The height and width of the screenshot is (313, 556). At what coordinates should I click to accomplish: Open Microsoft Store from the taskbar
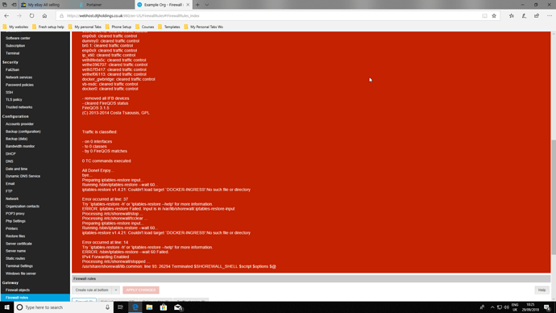tap(163, 307)
